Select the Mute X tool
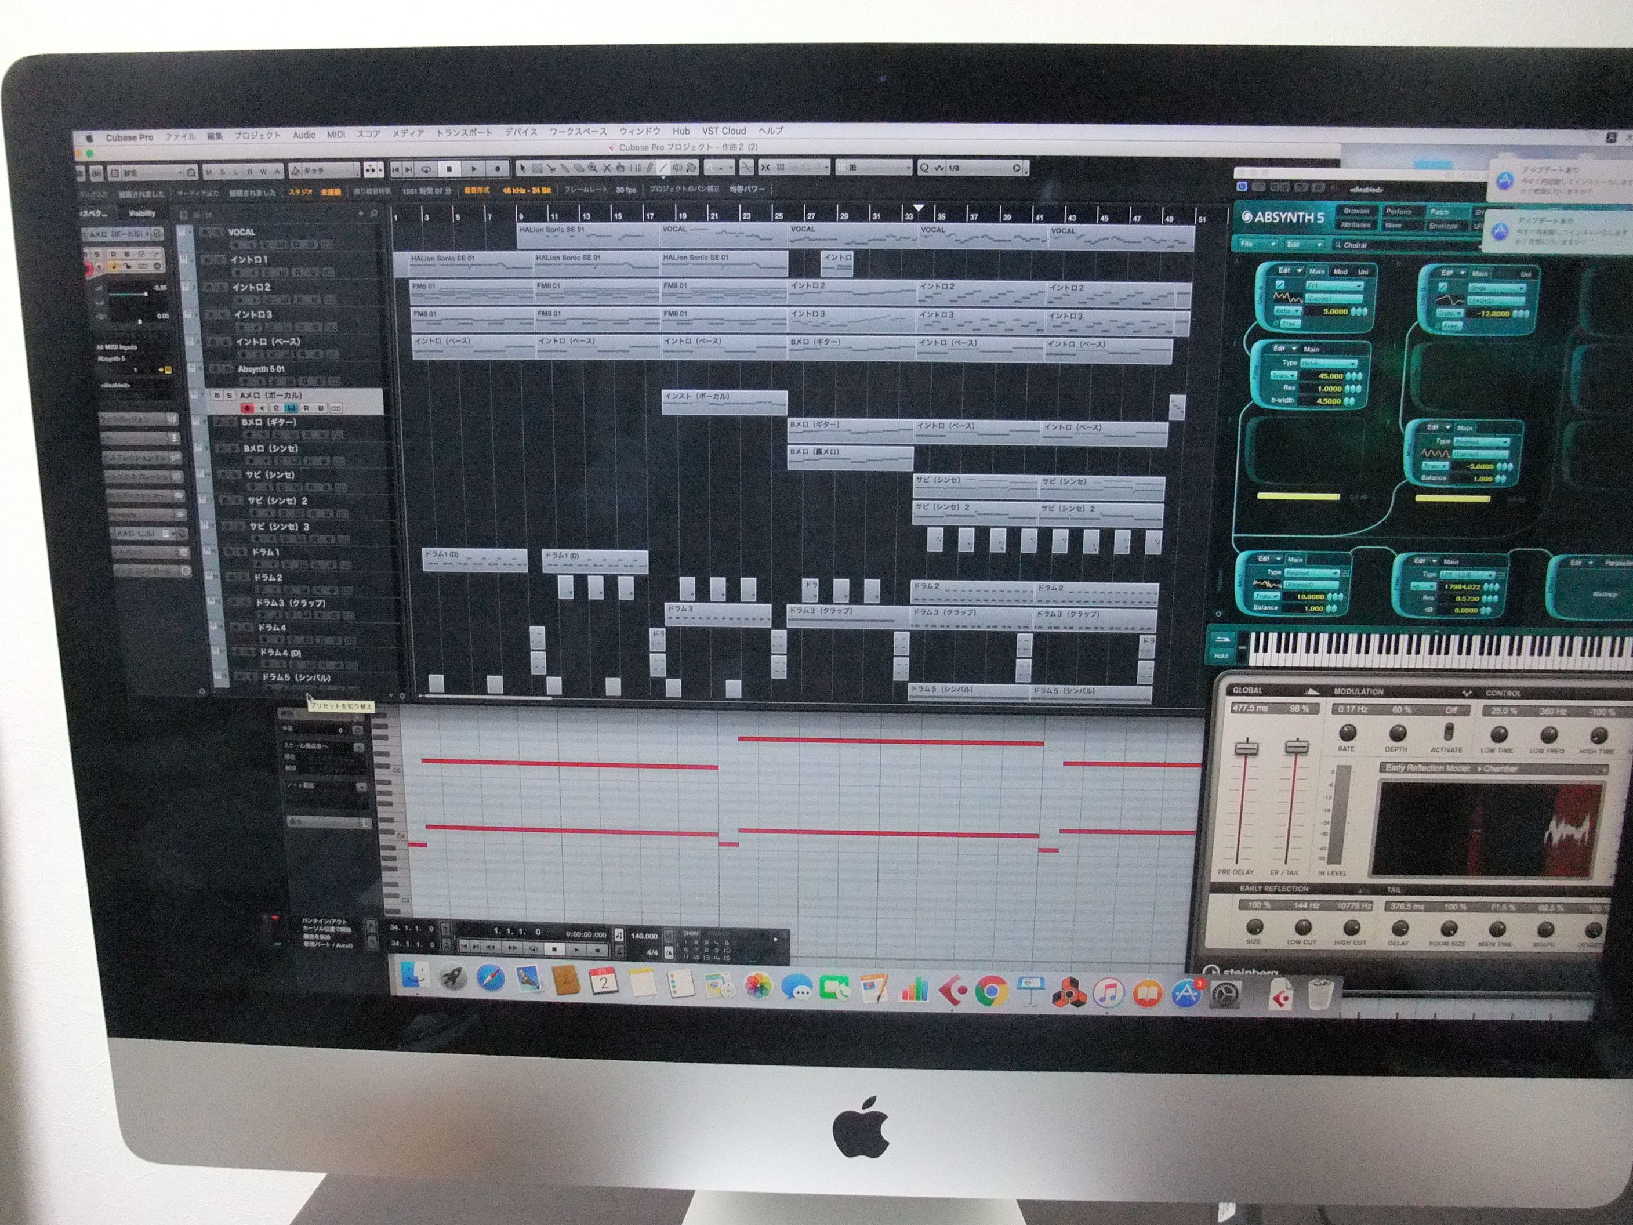 click(607, 169)
